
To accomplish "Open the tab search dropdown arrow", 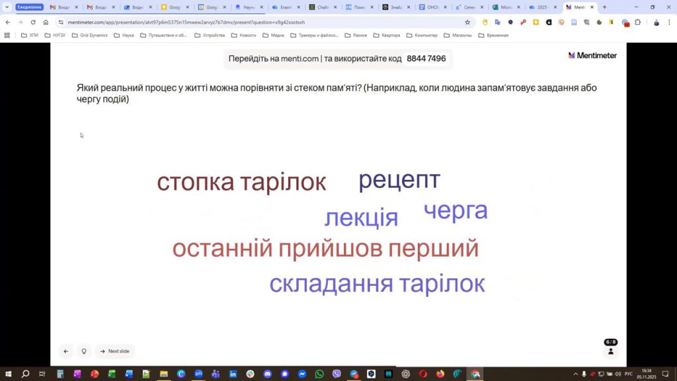I will pyautogui.click(x=7, y=7).
